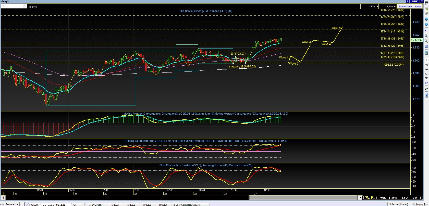
Task: Toggle the UF sidebar option
Action: tap(426, 89)
